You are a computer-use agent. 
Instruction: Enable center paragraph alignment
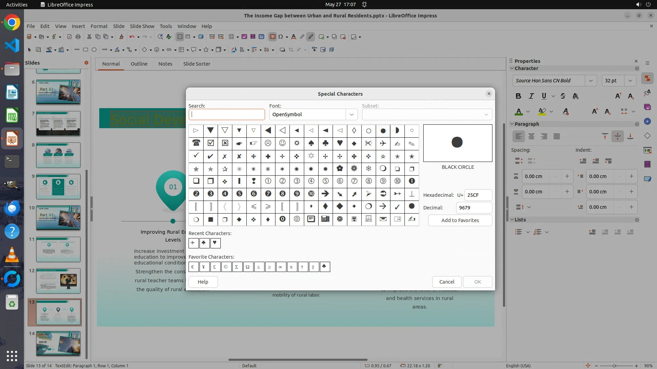coord(531,137)
